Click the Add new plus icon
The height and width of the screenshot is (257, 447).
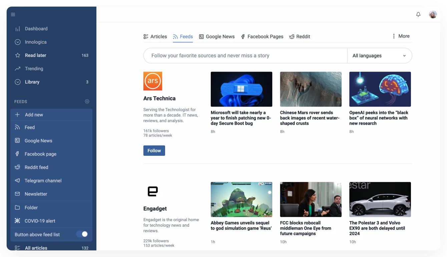pyautogui.click(x=17, y=115)
